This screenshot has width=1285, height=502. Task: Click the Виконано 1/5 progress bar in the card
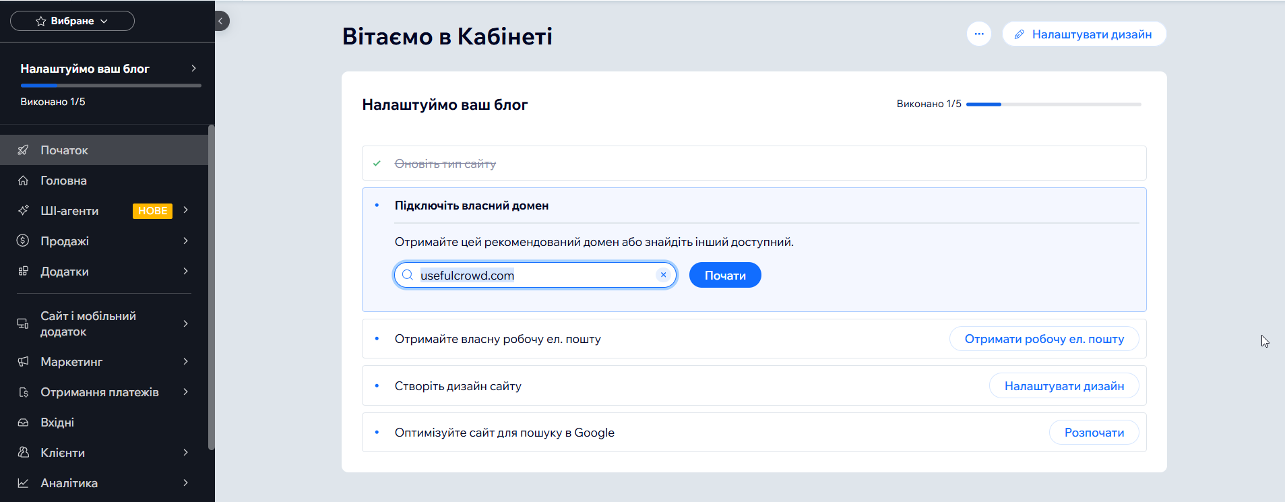tap(1053, 104)
